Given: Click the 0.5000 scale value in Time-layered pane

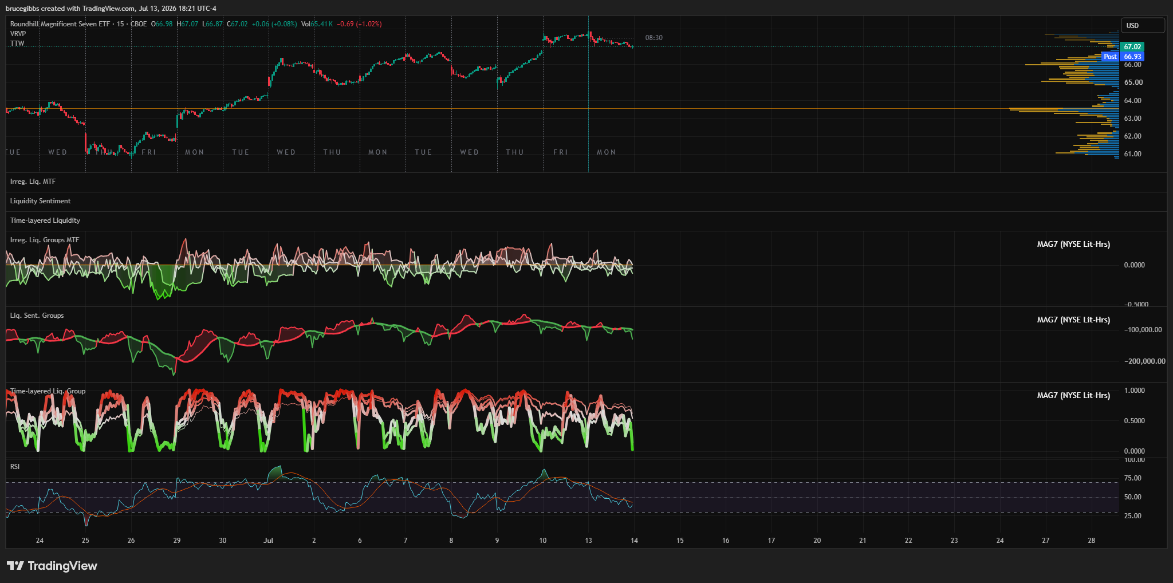Looking at the screenshot, I should pyautogui.click(x=1135, y=421).
